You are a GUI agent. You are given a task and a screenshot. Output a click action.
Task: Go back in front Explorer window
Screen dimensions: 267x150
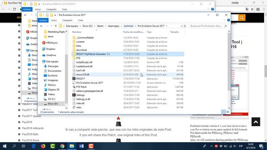[41, 26]
